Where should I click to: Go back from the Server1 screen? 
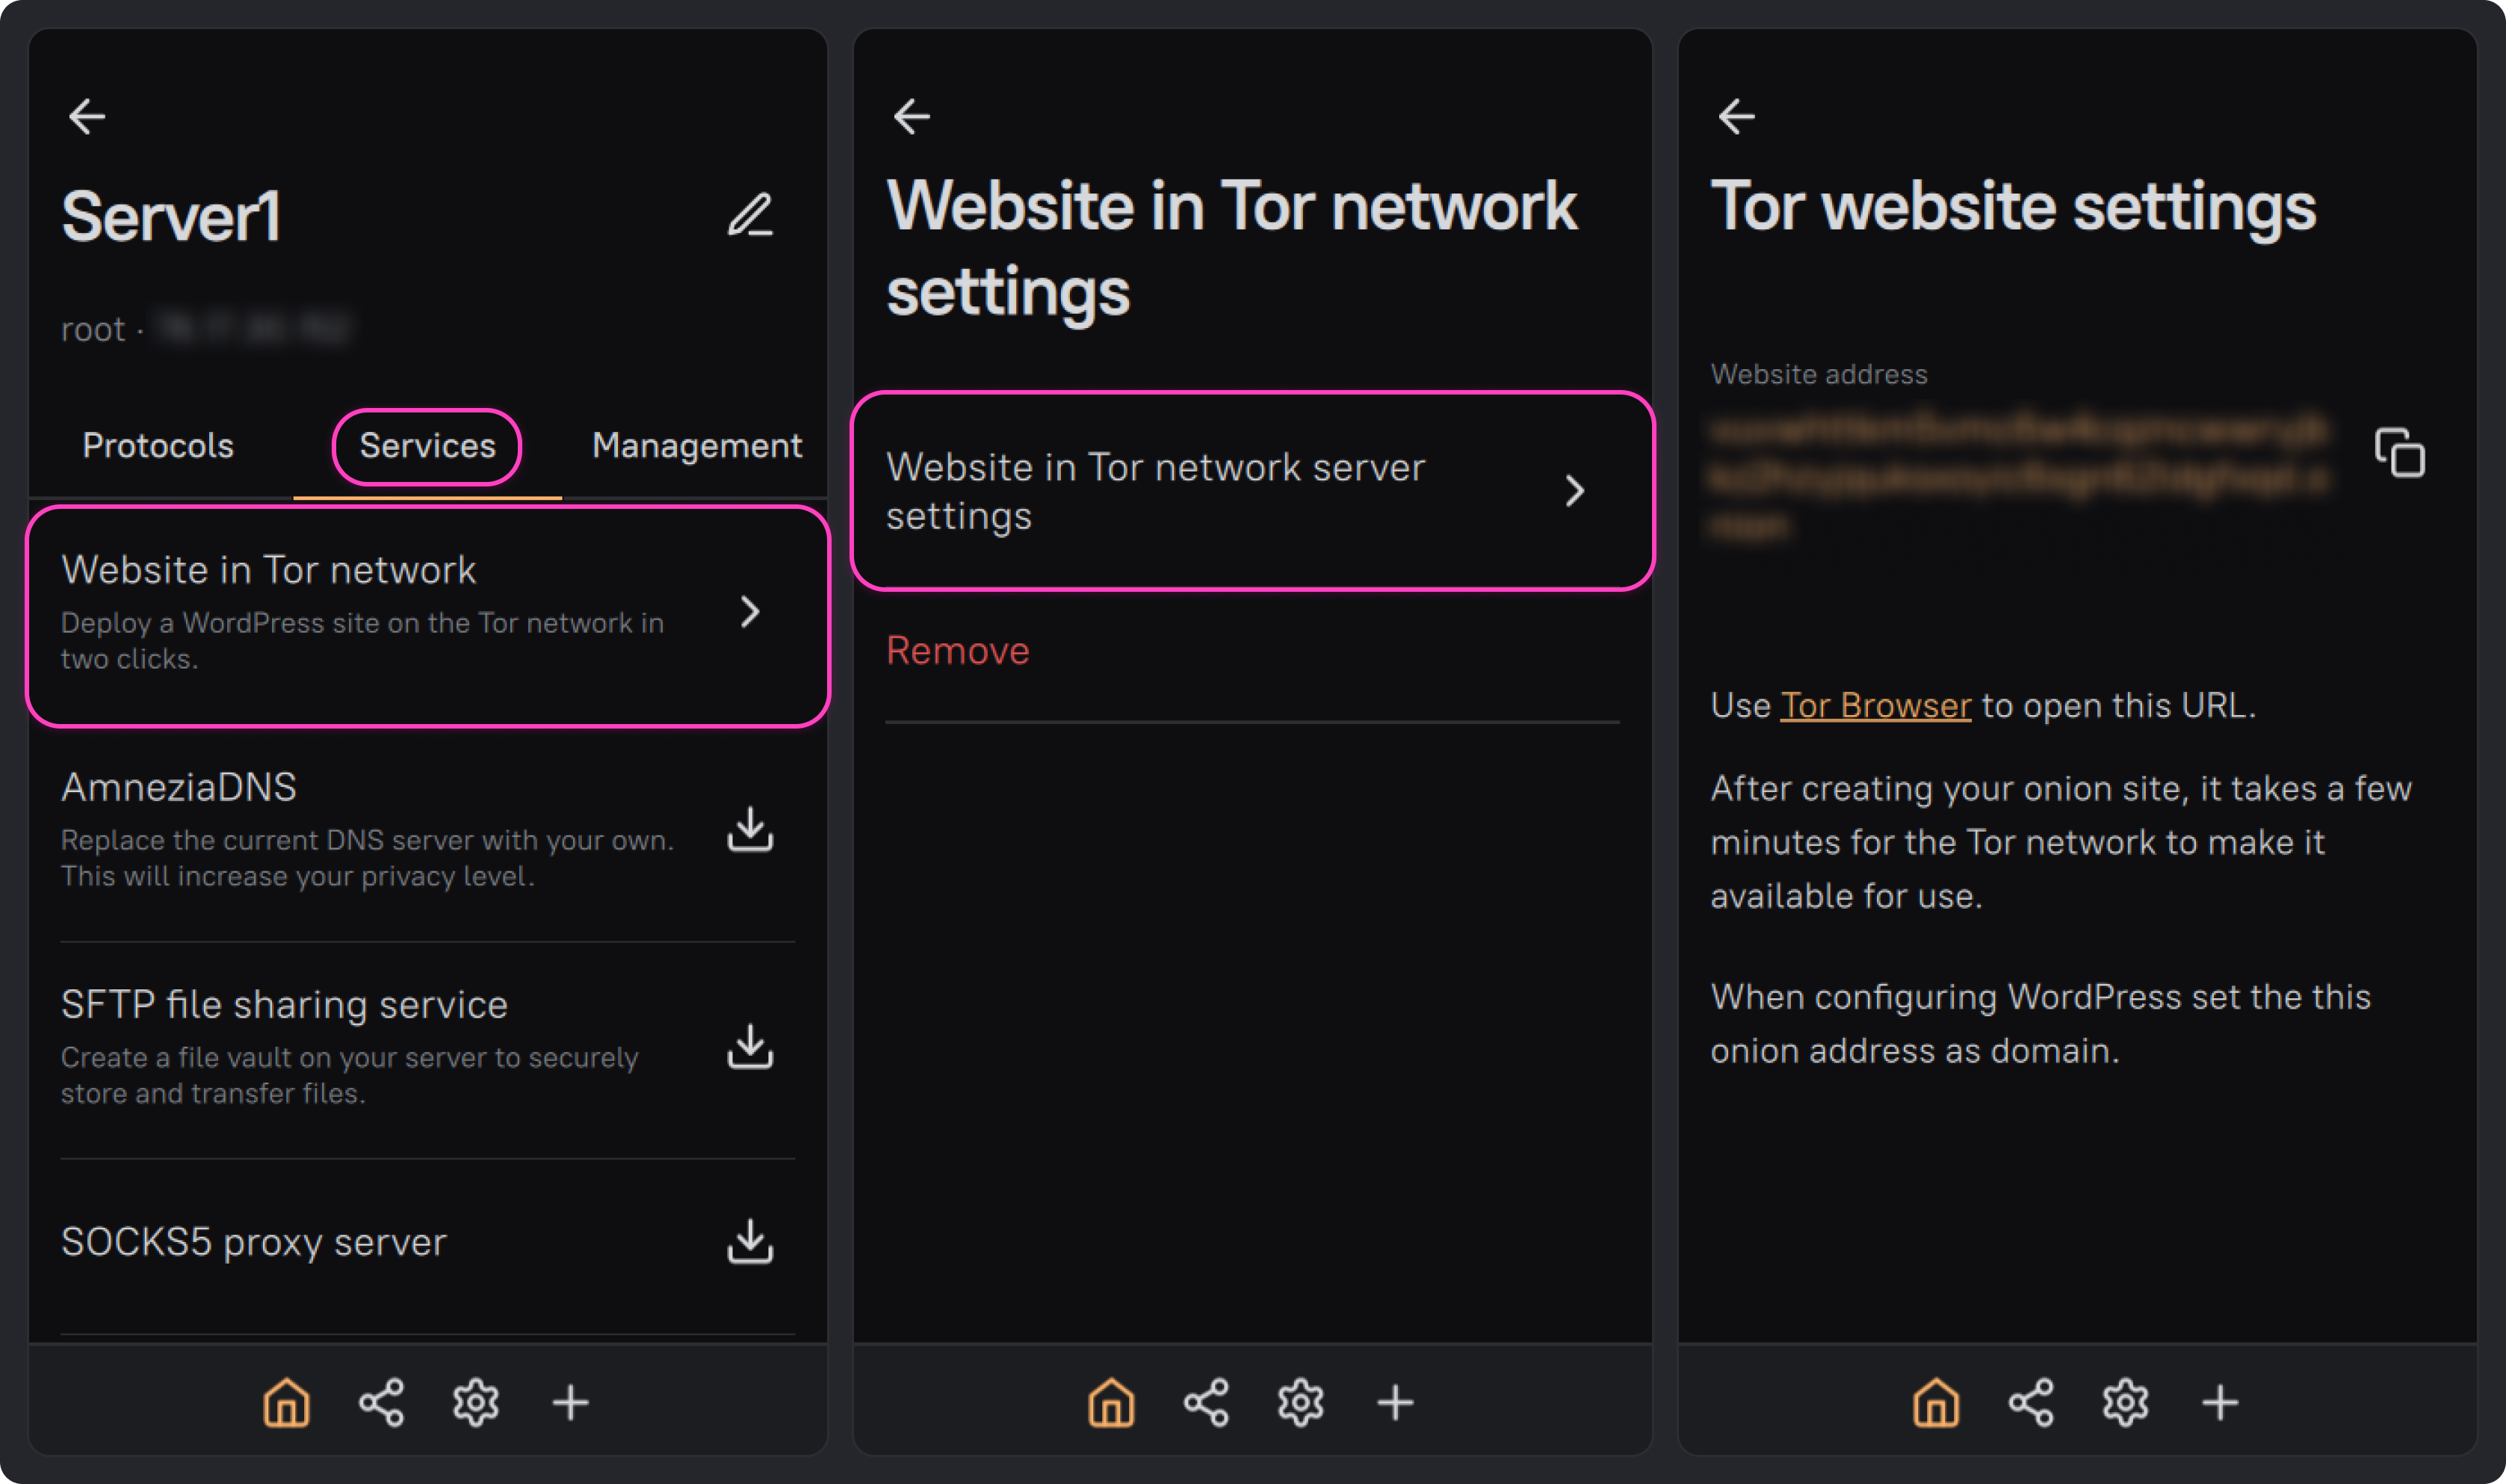pos(87,117)
